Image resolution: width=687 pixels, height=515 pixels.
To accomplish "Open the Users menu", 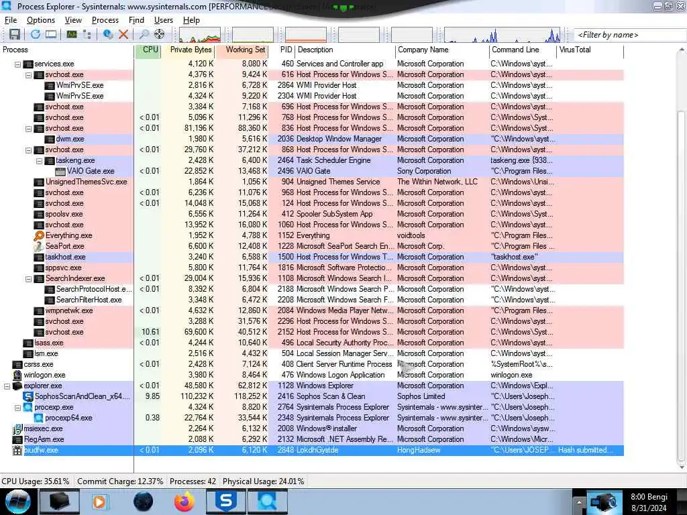I will click(164, 20).
